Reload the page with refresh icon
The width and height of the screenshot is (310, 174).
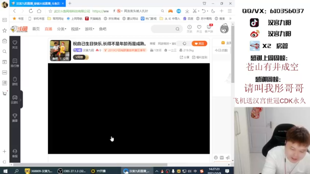31,11
